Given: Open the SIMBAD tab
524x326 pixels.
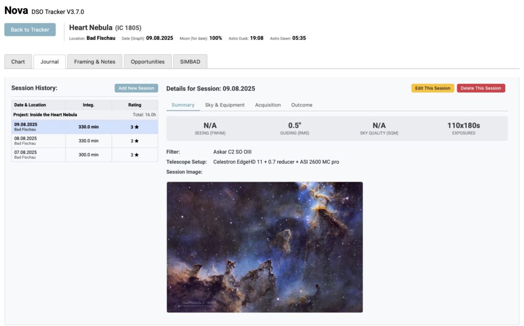Looking at the screenshot, I should click(190, 61).
